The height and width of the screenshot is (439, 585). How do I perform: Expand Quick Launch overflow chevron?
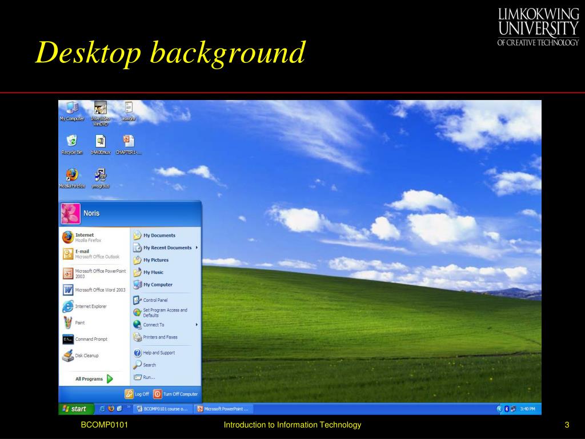pyautogui.click(x=129, y=407)
